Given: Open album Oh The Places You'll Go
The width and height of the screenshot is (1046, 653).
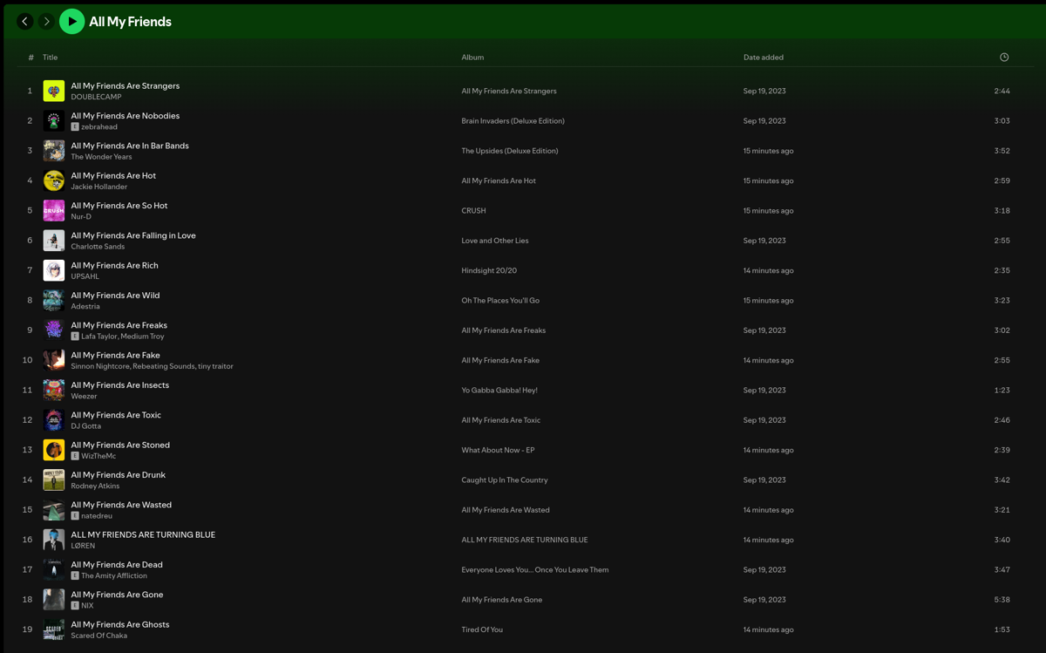Looking at the screenshot, I should pos(500,301).
